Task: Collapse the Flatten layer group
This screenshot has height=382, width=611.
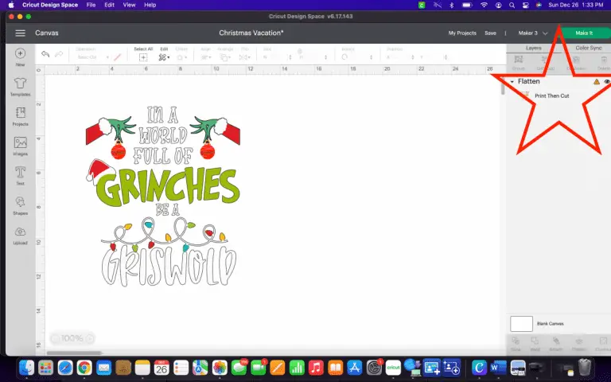Action: click(512, 81)
